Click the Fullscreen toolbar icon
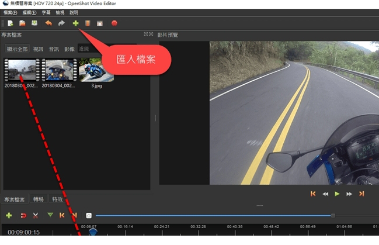Screen dimensions: 379x245 [100, 23]
